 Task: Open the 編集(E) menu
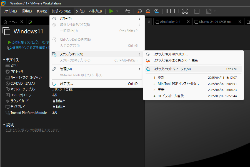click(27, 11)
